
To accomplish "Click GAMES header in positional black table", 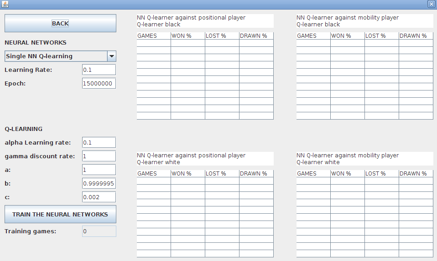I will pyautogui.click(x=154, y=36).
